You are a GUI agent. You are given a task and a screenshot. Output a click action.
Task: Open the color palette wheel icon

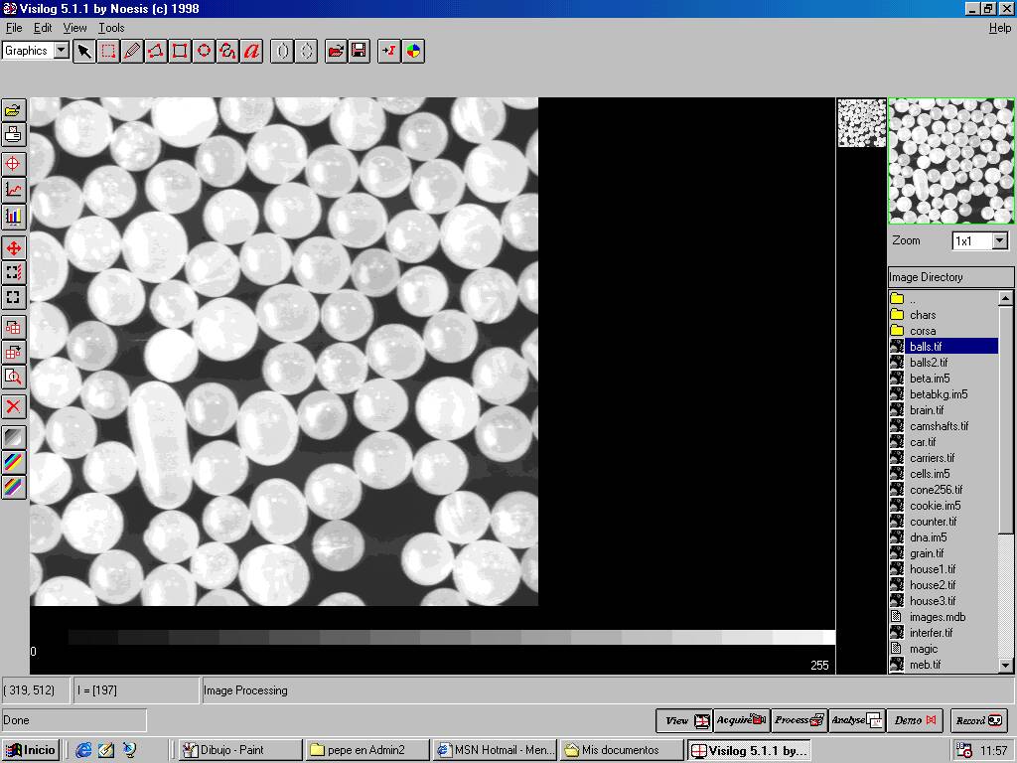click(x=413, y=51)
